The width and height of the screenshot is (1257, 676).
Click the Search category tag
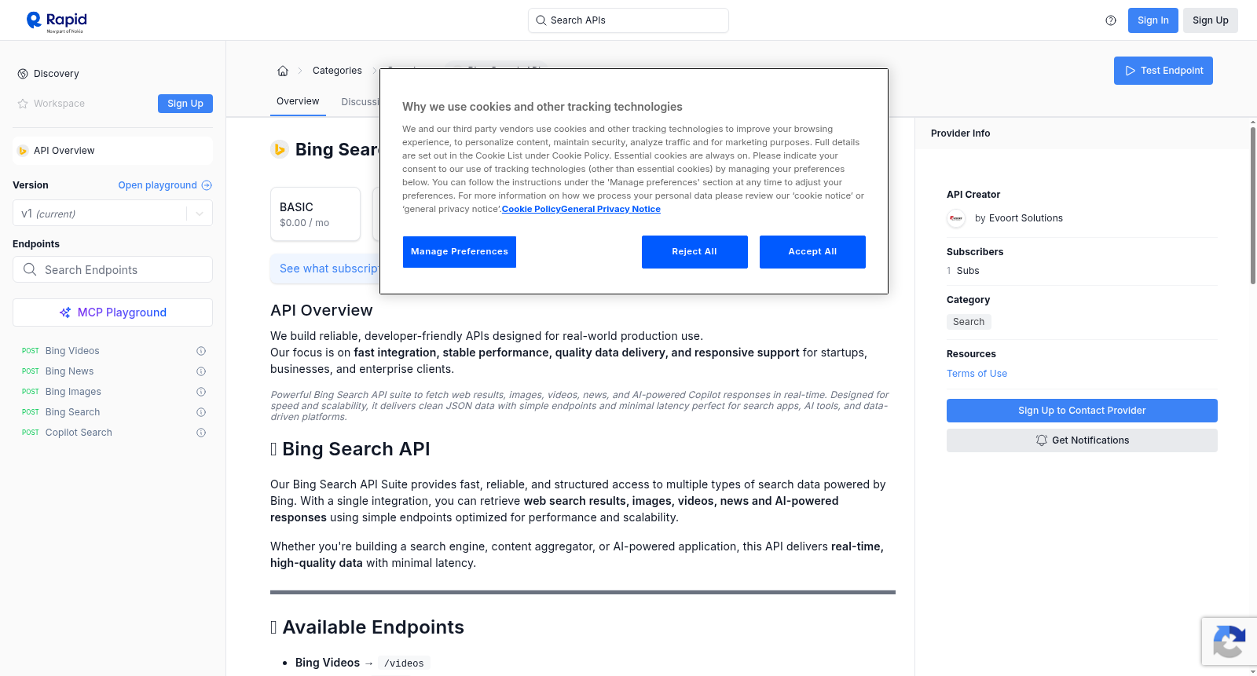coord(969,322)
